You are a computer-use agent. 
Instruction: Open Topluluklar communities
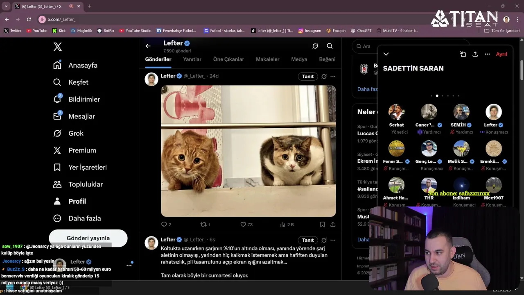78,184
